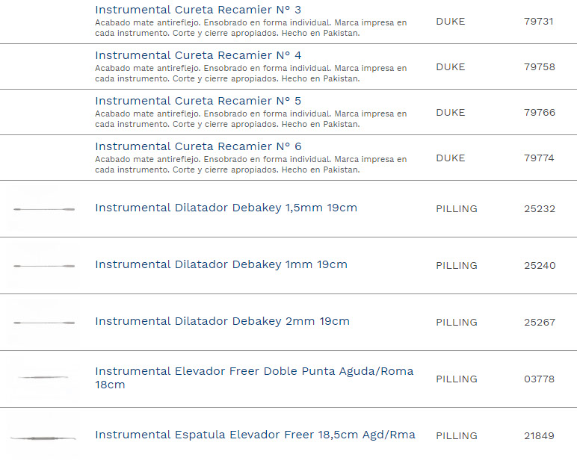Open Instrumental Cureta Recamier N° 3 product

click(198, 10)
